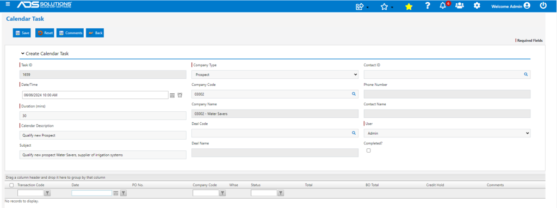The width and height of the screenshot is (557, 208).
Task: Toggle the Completed? checkbox
Action: [368, 150]
